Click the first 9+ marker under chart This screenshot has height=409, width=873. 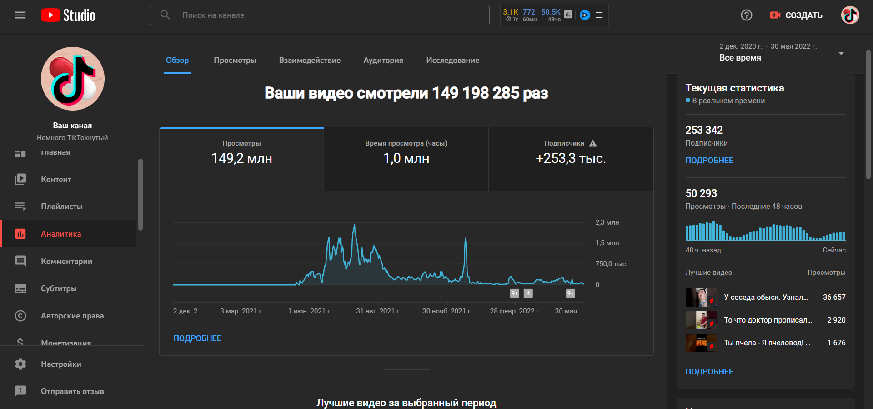(515, 293)
